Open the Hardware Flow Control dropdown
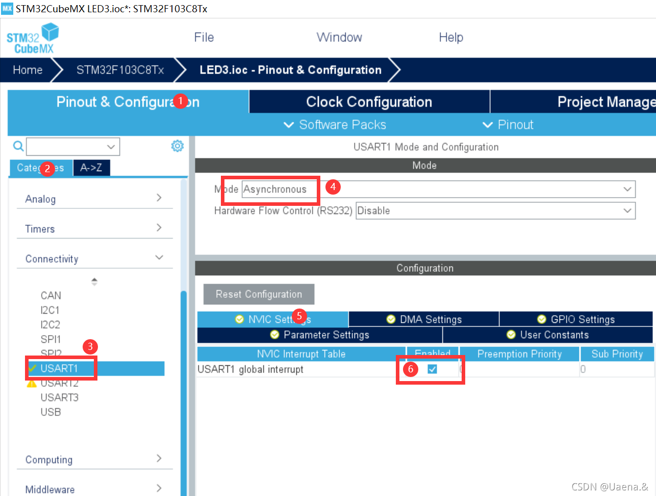The image size is (656, 496). click(495, 210)
